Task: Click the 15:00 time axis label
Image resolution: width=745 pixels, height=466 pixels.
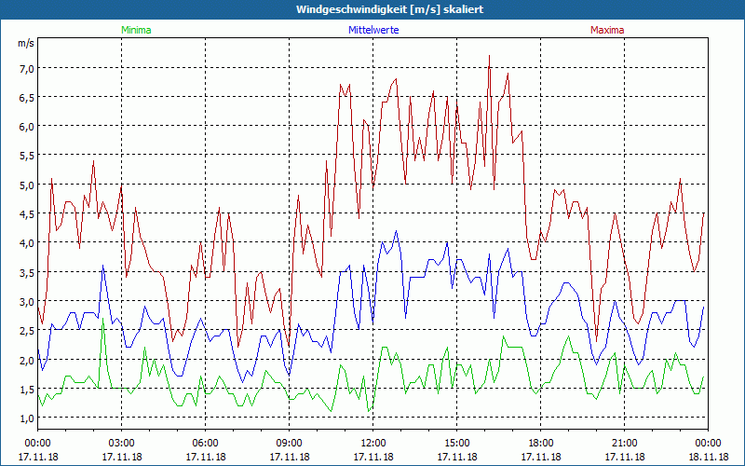Action: (457, 444)
